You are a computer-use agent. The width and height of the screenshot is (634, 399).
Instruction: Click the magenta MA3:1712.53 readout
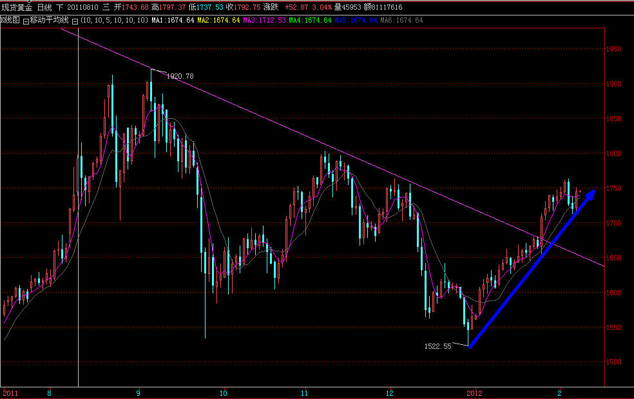pos(264,20)
